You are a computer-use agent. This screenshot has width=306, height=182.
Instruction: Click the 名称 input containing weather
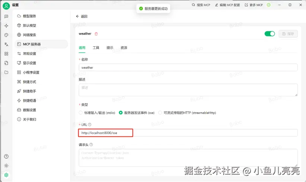188,68
